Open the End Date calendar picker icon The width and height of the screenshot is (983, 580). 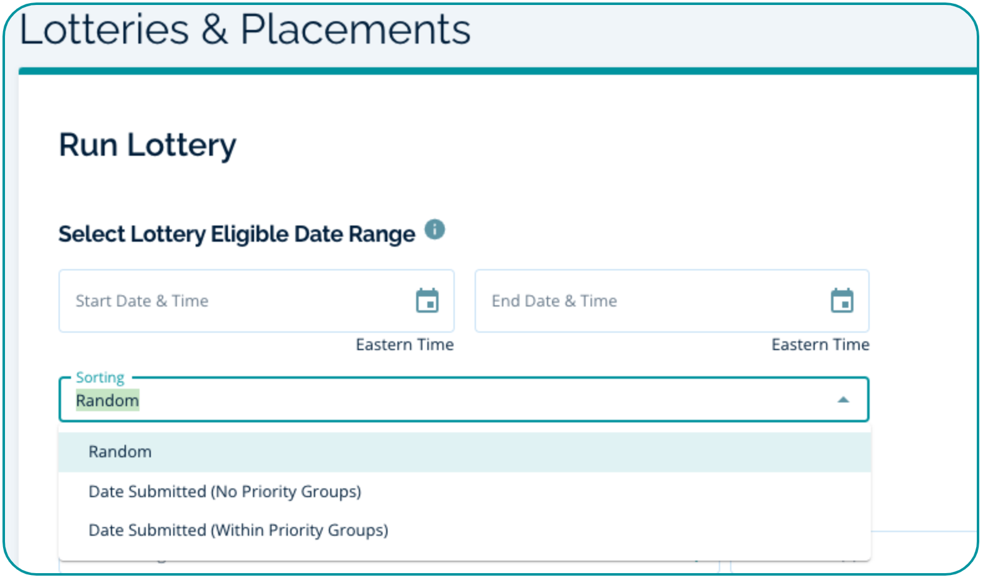tap(842, 300)
